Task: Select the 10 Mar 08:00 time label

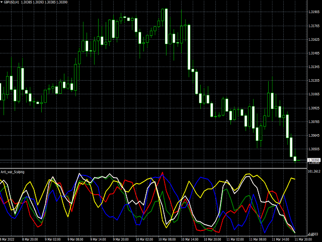Action: click(x=164, y=239)
